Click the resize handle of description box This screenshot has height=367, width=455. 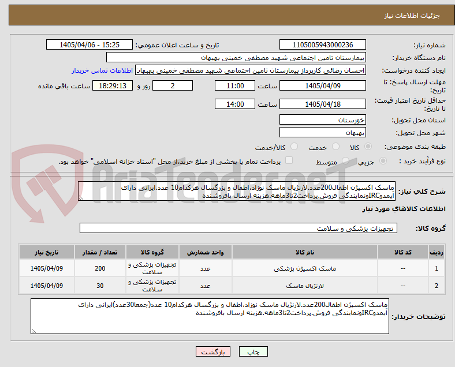81,198
